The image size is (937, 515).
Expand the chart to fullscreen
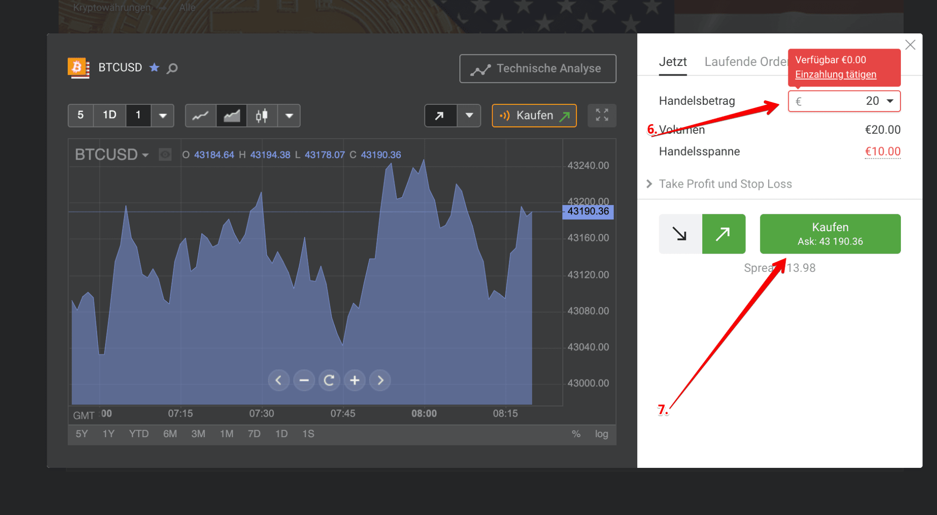click(x=602, y=115)
